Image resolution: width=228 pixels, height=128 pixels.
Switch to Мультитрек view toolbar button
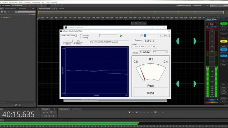tap(17, 5)
